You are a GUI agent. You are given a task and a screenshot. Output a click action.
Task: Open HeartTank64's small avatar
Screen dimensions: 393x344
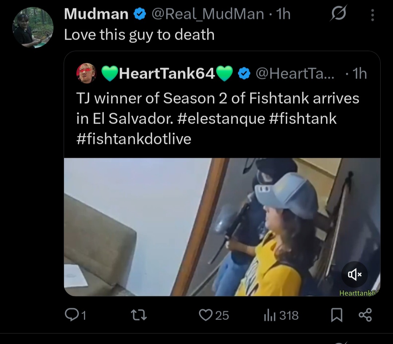point(86,73)
